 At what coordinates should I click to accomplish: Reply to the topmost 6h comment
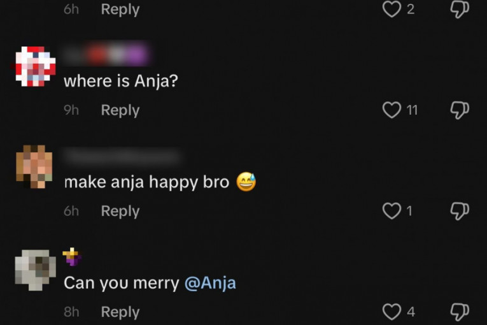[x=120, y=10]
